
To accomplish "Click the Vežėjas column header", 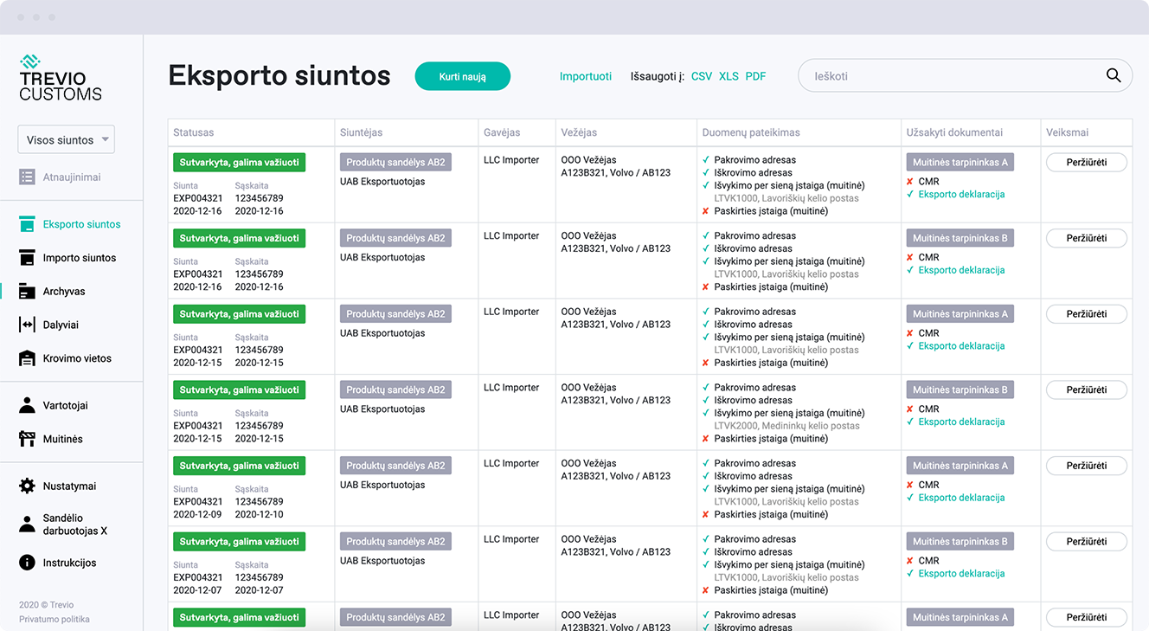I will (x=579, y=132).
